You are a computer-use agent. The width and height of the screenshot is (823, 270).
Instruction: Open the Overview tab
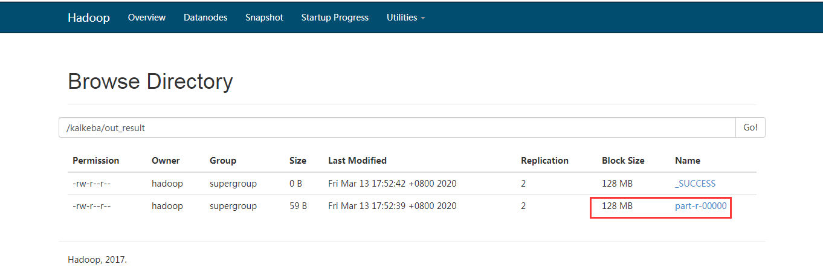coord(147,18)
